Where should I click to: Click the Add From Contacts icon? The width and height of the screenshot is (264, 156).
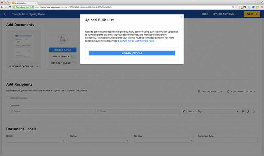(229, 91)
